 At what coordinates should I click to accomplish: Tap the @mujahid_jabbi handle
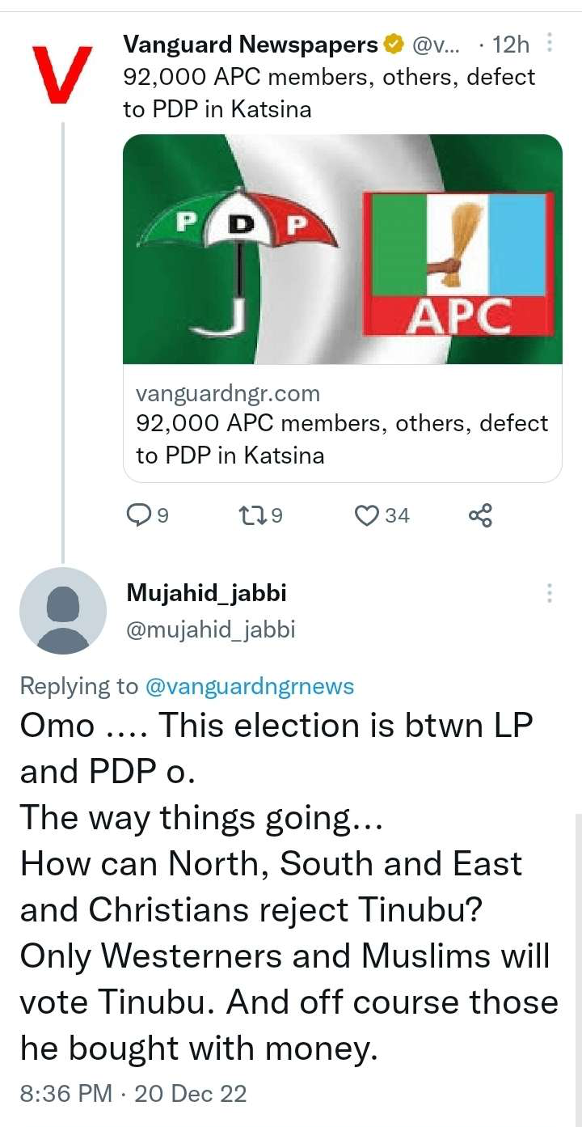pos(210,629)
